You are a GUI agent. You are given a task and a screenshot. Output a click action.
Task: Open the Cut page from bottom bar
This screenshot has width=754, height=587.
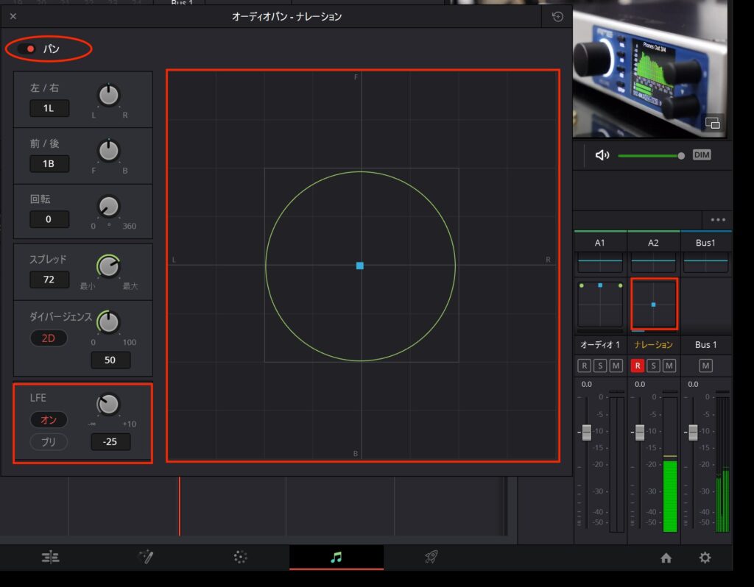click(x=51, y=558)
